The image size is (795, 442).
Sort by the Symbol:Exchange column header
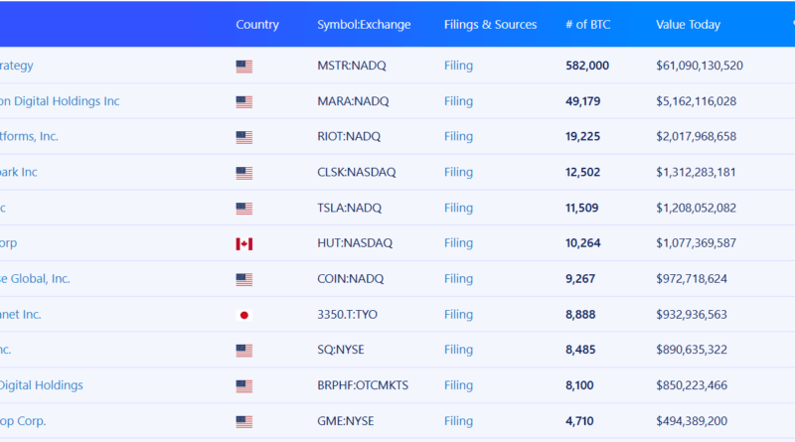pos(364,24)
